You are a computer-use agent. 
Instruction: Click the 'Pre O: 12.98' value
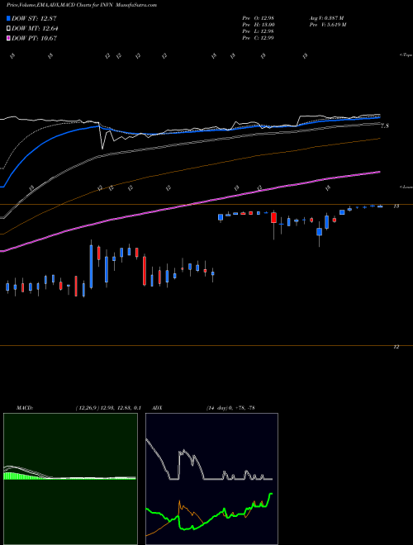[x=258, y=18]
